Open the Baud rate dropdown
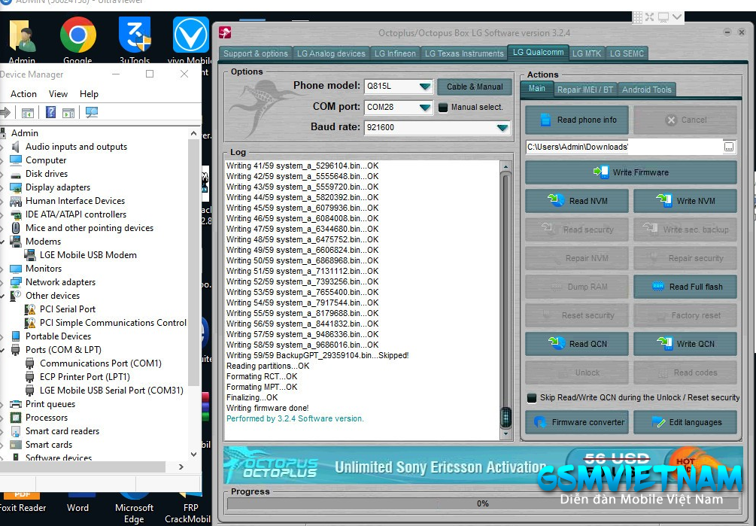The image size is (756, 526). (502, 128)
